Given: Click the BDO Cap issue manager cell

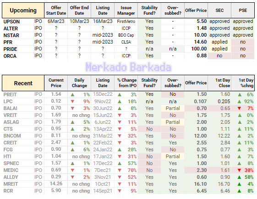Looking at the screenshot, I should 126,35.
